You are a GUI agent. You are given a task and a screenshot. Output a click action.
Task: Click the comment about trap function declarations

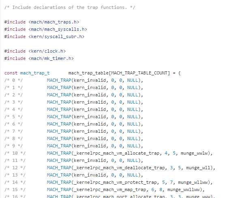(x=70, y=7)
